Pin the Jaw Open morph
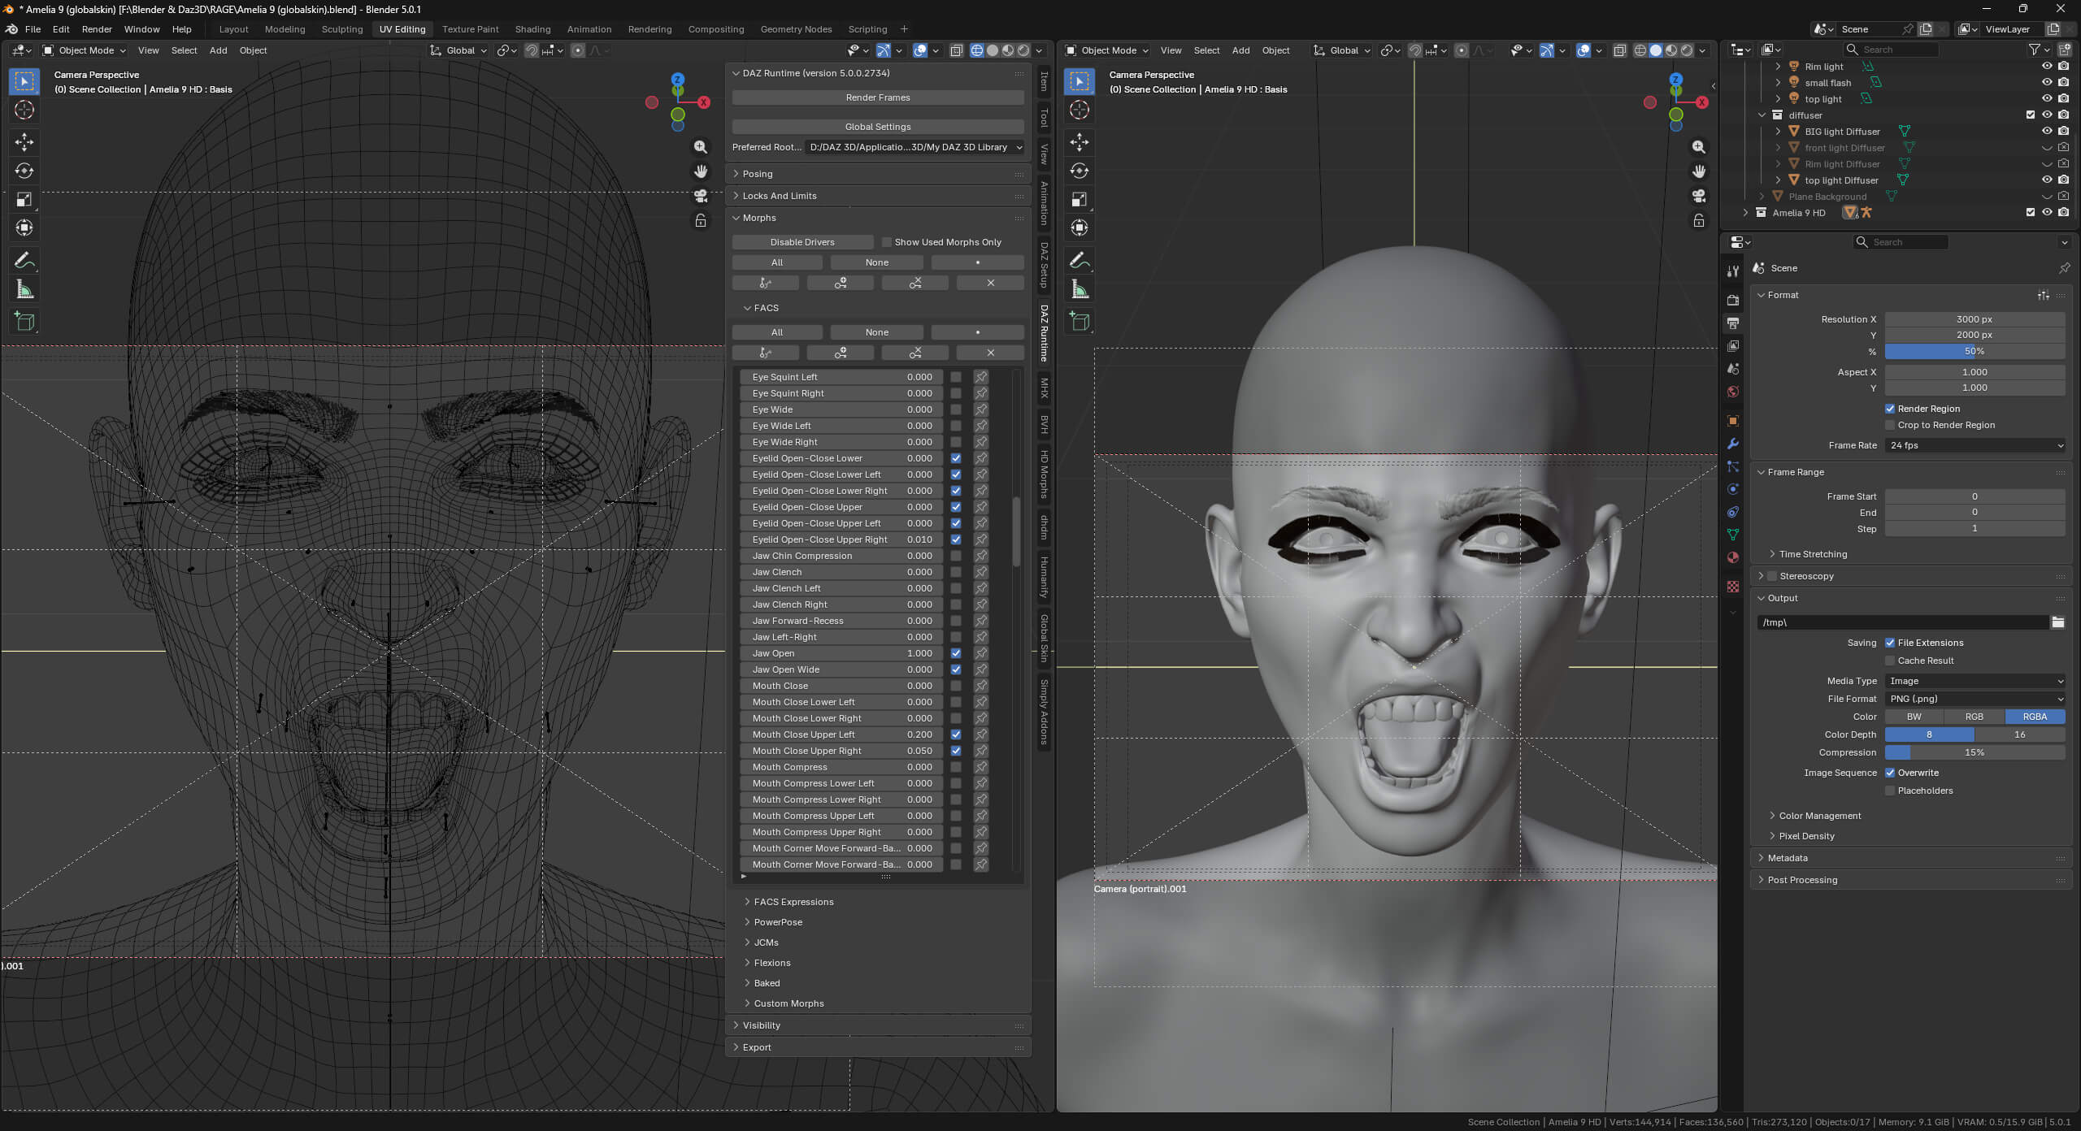 981,653
